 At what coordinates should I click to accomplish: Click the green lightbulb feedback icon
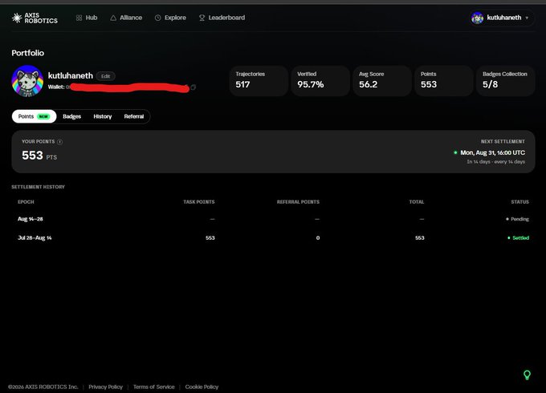point(527,375)
